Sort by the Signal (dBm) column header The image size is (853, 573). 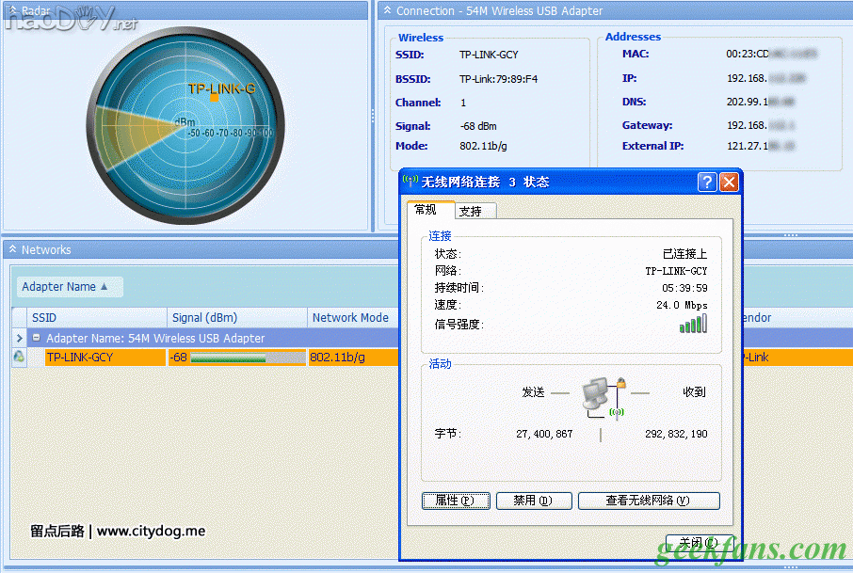(236, 318)
